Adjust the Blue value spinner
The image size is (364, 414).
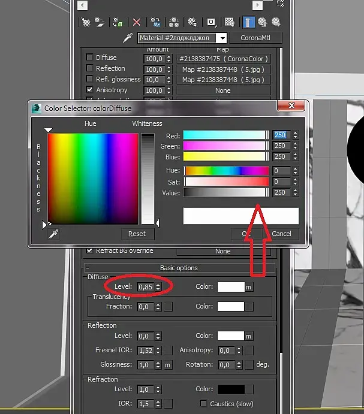coord(295,156)
